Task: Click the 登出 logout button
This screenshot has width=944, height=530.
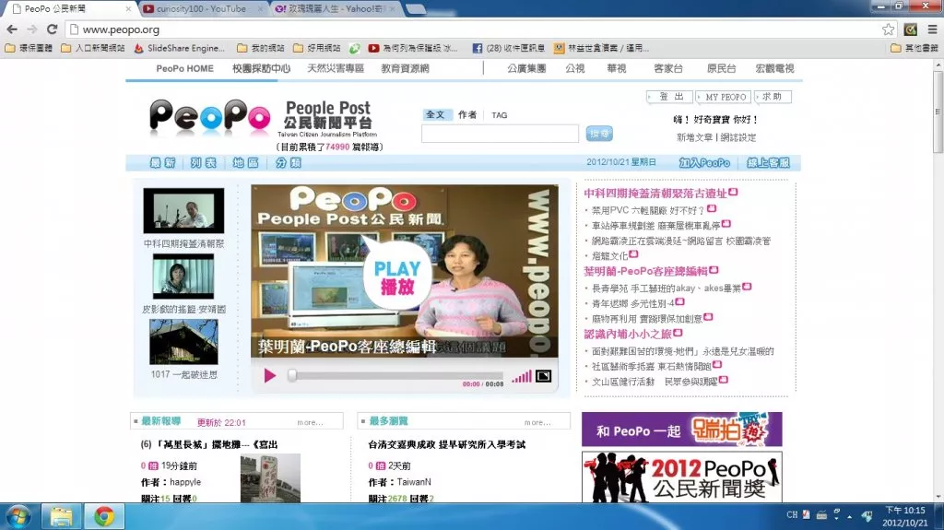Action: [x=669, y=97]
